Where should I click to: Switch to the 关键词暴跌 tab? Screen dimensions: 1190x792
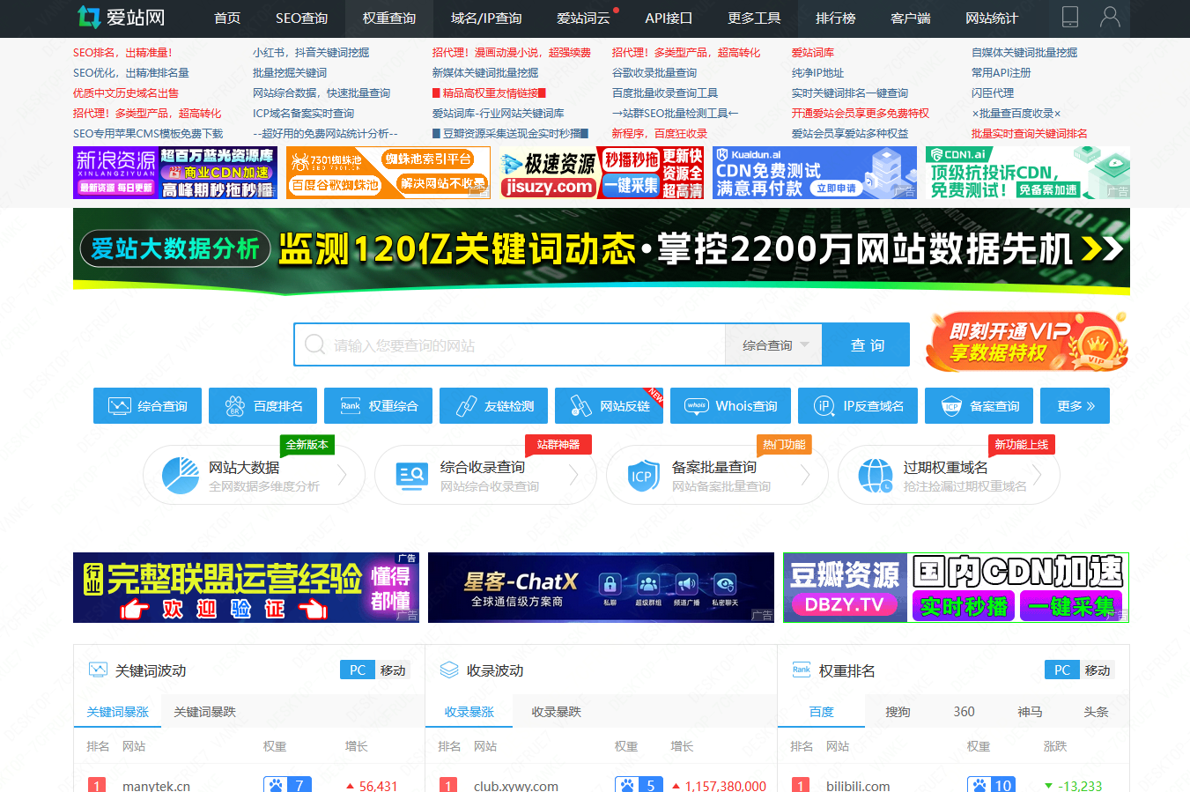(204, 712)
